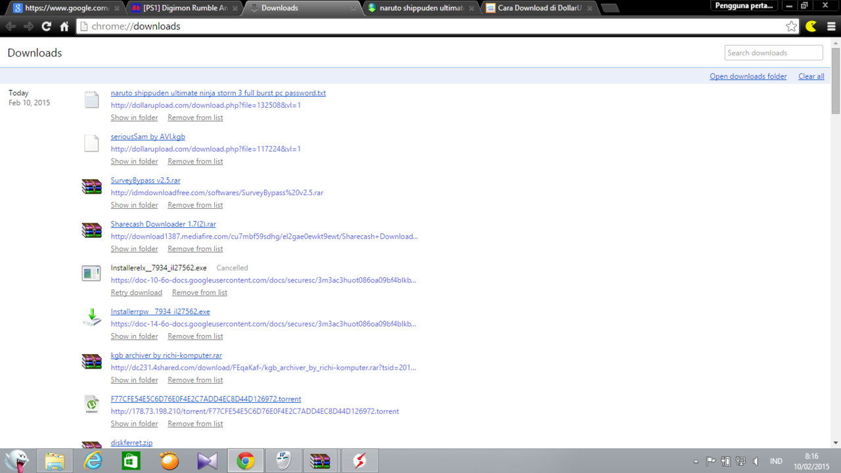Click the network icon in system tray
The image size is (841, 473).
(x=740, y=461)
